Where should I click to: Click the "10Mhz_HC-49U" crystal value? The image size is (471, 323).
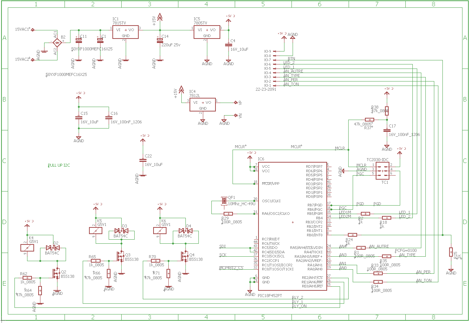click(x=241, y=204)
